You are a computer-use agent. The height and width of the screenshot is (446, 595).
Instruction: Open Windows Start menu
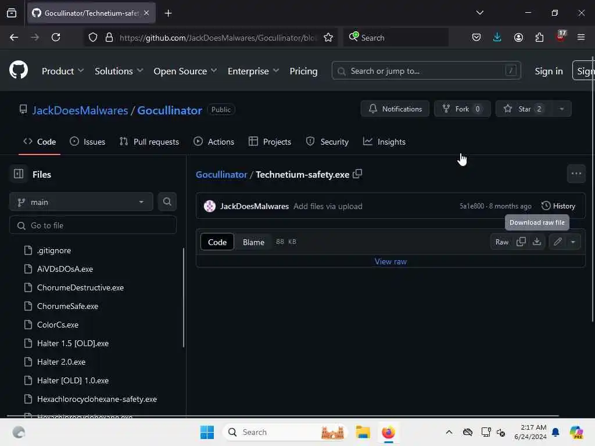click(x=207, y=432)
